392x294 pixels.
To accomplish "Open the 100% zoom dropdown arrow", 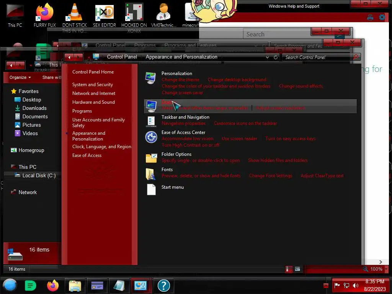I will tap(386, 269).
